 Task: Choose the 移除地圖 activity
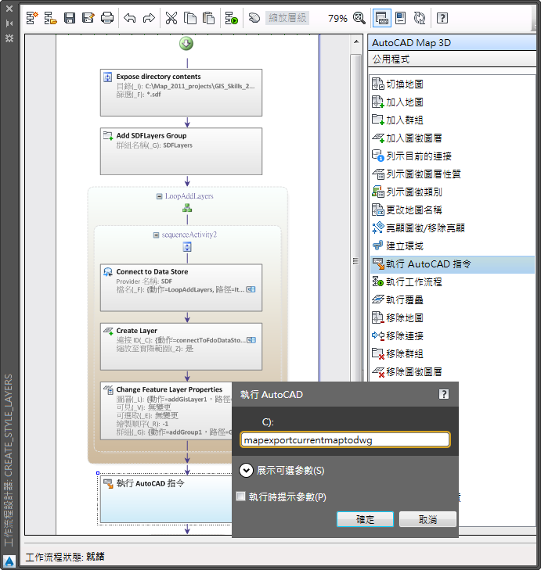(x=453, y=318)
